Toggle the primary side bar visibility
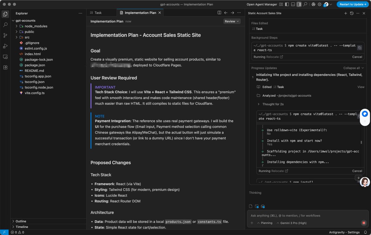The image size is (371, 235). [287, 4]
